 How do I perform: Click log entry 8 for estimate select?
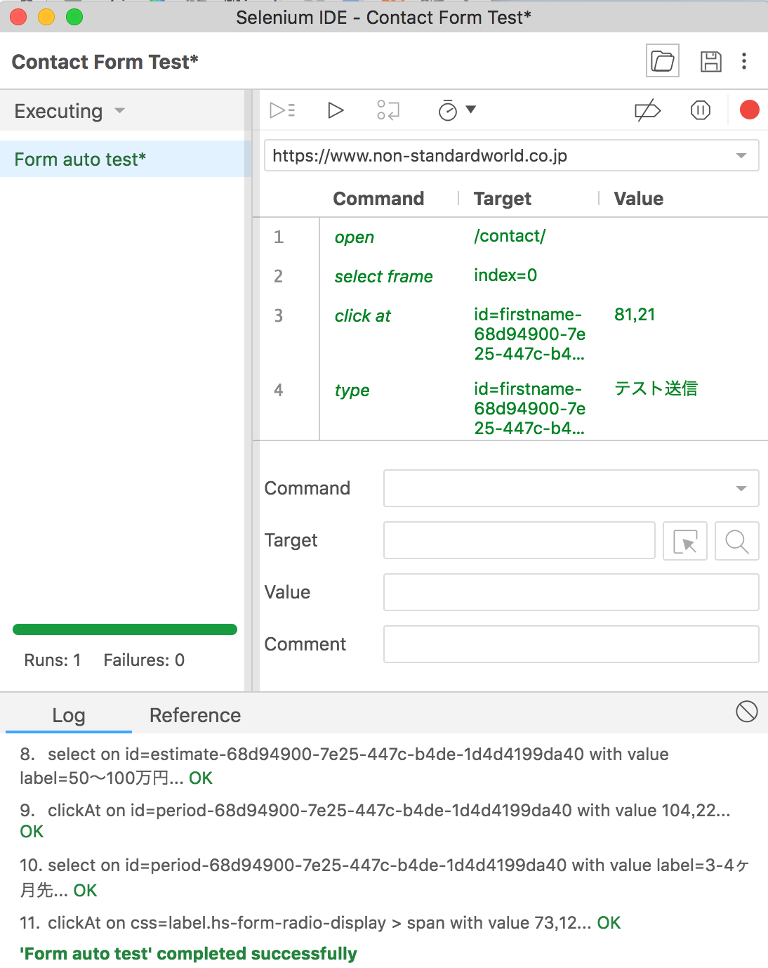click(344, 766)
